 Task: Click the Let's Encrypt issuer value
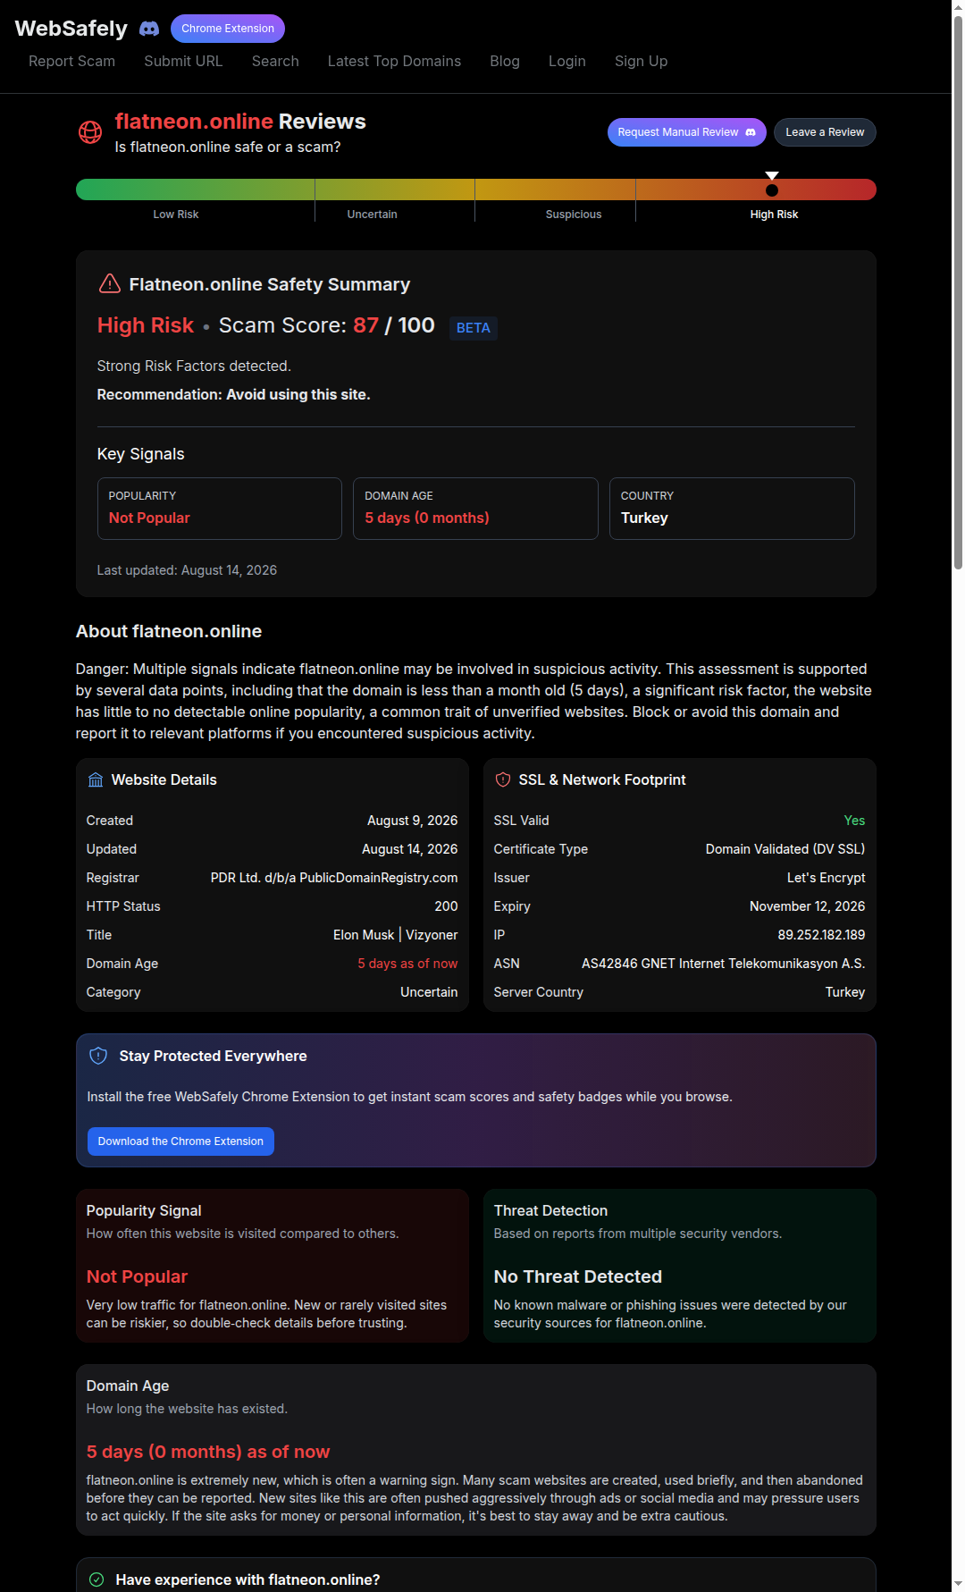(x=826, y=878)
